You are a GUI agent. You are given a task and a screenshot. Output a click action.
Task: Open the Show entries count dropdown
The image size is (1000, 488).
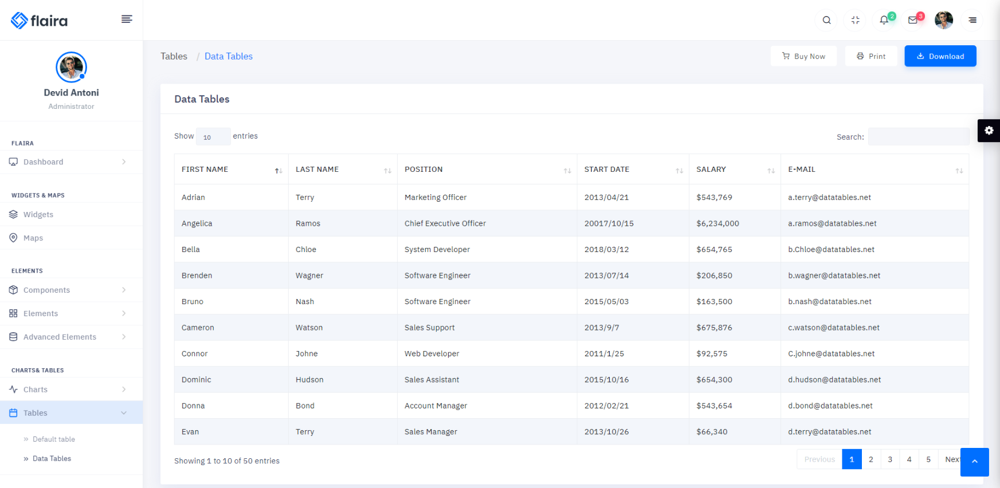213,136
